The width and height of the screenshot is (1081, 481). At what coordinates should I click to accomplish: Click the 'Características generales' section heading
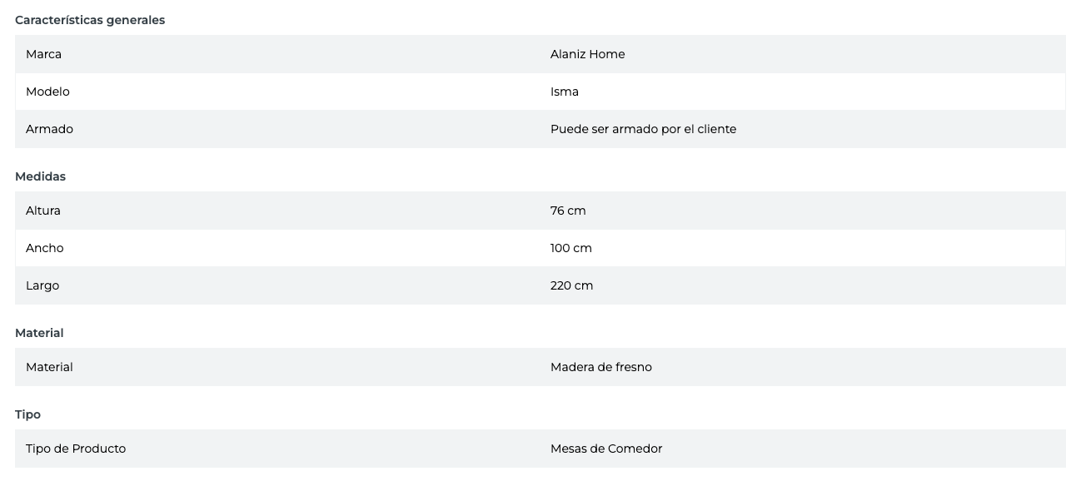pyautogui.click(x=90, y=20)
